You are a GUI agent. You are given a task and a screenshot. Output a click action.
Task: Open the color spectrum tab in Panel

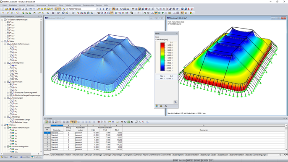click(157, 106)
